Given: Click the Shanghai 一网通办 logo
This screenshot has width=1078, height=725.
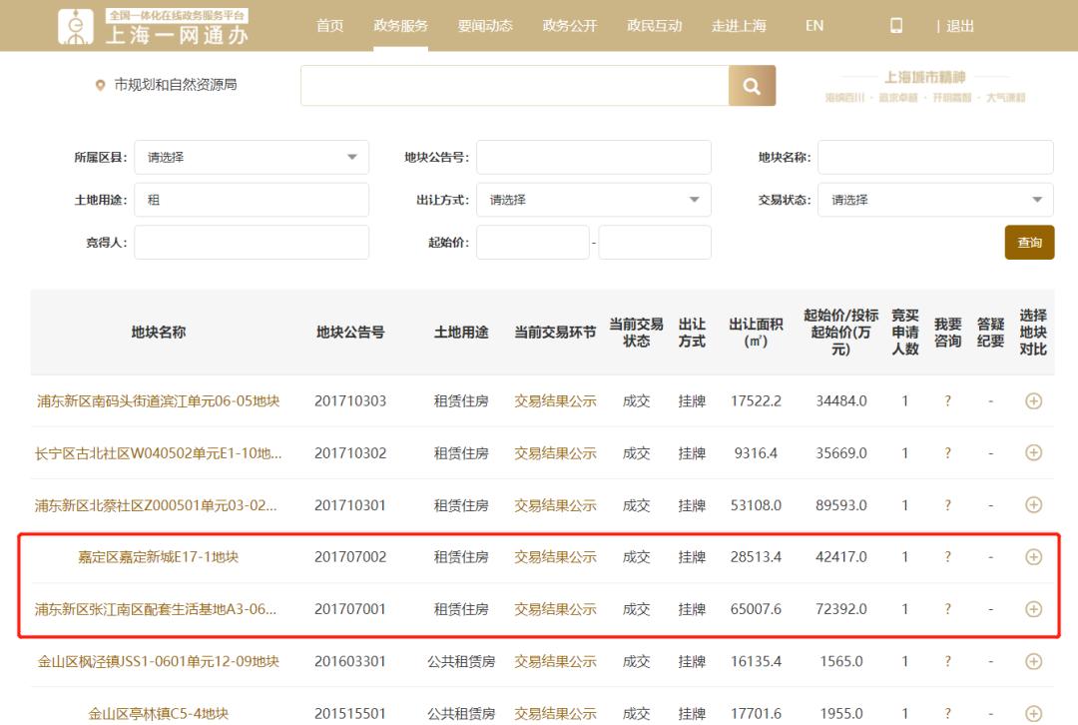Looking at the screenshot, I should pos(154,26).
